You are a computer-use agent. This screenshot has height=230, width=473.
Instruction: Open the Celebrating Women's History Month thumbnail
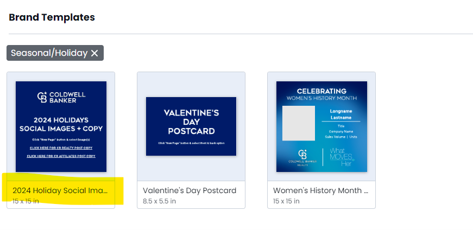321,126
